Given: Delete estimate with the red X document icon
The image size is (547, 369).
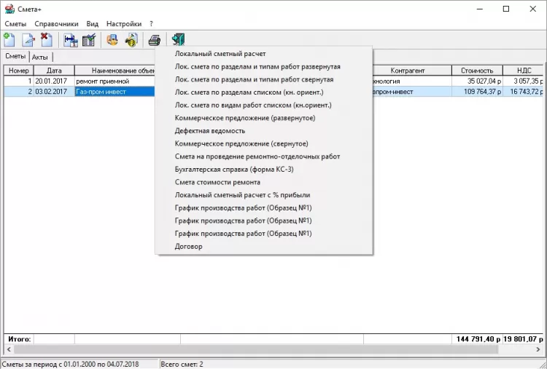Looking at the screenshot, I should tap(47, 40).
